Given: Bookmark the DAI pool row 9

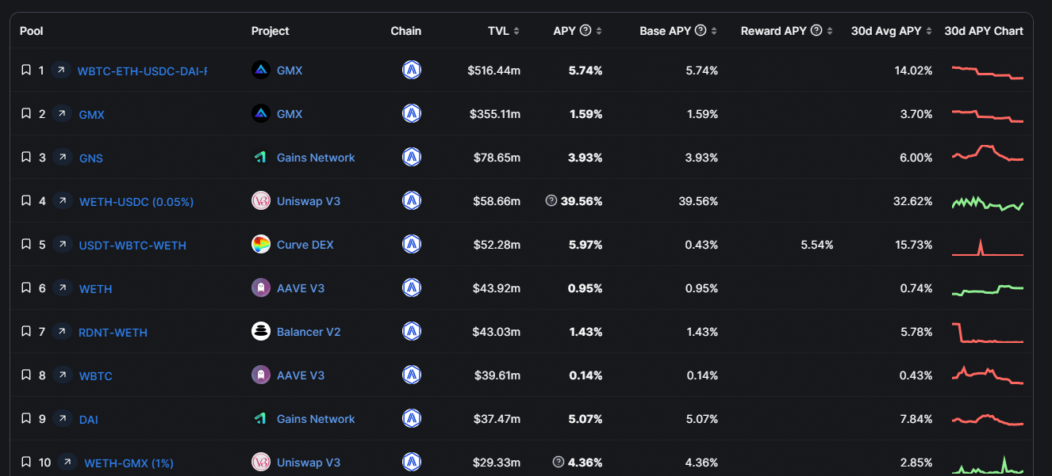Looking at the screenshot, I should [26, 419].
